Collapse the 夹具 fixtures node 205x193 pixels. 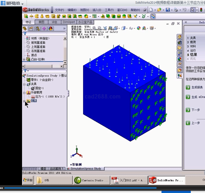pyautogui.click(x=24, y=84)
